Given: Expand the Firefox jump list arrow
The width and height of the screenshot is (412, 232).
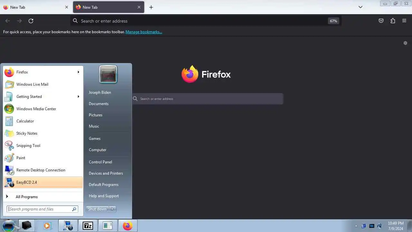Looking at the screenshot, I should point(78,72).
